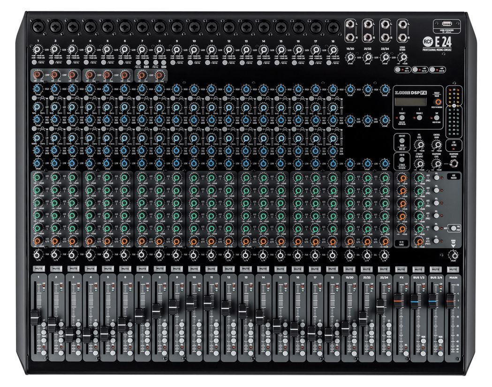Viewport: 492px width, 387px height.
Task: Mute the MAIN output
Action: point(453,269)
